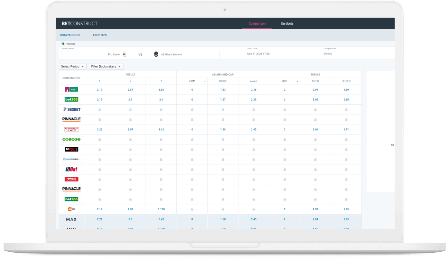Expand the Filter Bookmakers dropdown
The image size is (446, 267).
click(106, 66)
